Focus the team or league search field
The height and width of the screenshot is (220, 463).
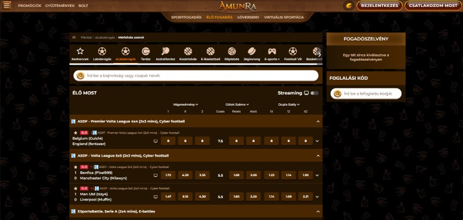[x=196, y=76]
